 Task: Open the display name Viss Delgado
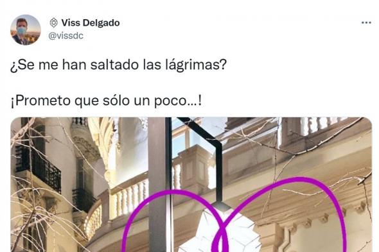pyautogui.click(x=91, y=22)
